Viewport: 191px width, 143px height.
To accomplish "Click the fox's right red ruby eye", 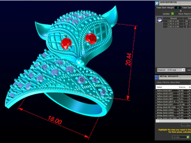I will tap(91, 39).
